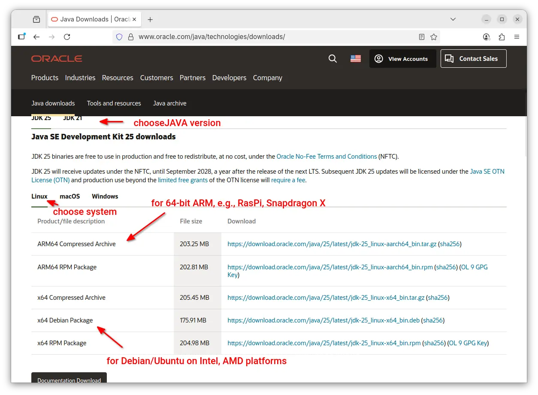Expand the Products navigation menu
This screenshot has width=538, height=395.
(45, 78)
